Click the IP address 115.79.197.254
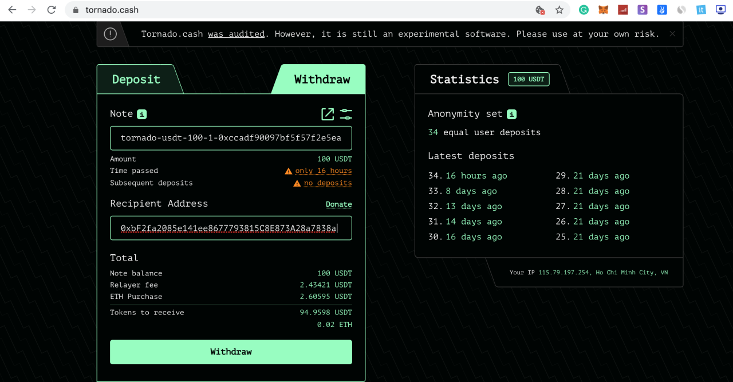 pyautogui.click(x=564, y=273)
